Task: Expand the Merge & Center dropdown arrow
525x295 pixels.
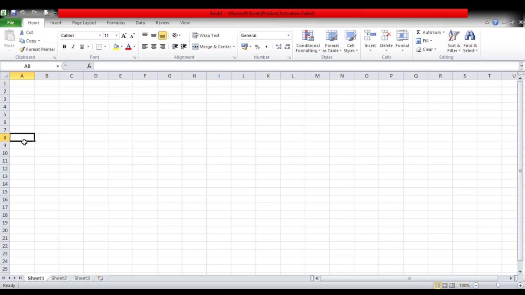Action: click(234, 47)
